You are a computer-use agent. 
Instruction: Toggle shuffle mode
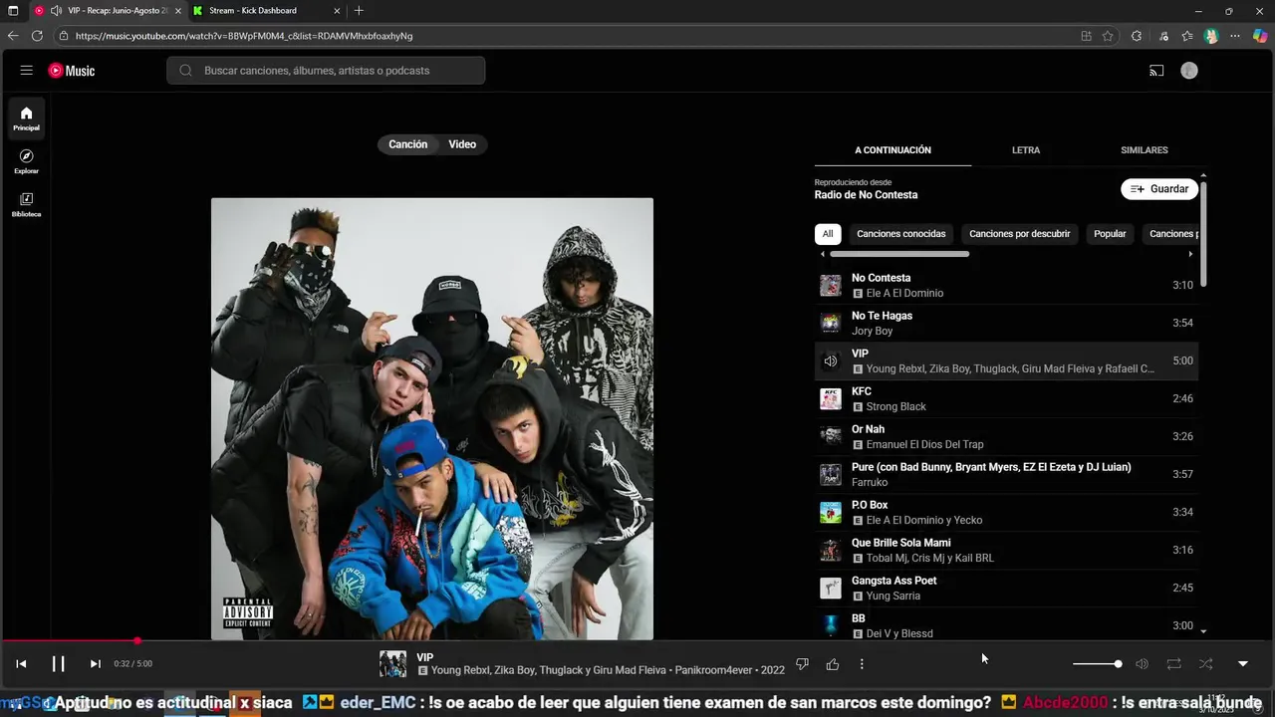pyautogui.click(x=1205, y=664)
